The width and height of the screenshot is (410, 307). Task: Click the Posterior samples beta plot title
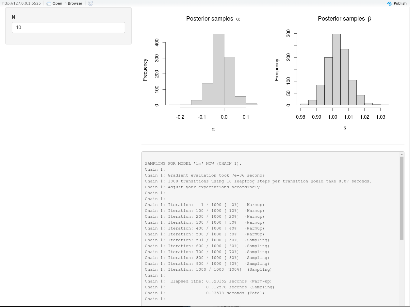coord(344,19)
